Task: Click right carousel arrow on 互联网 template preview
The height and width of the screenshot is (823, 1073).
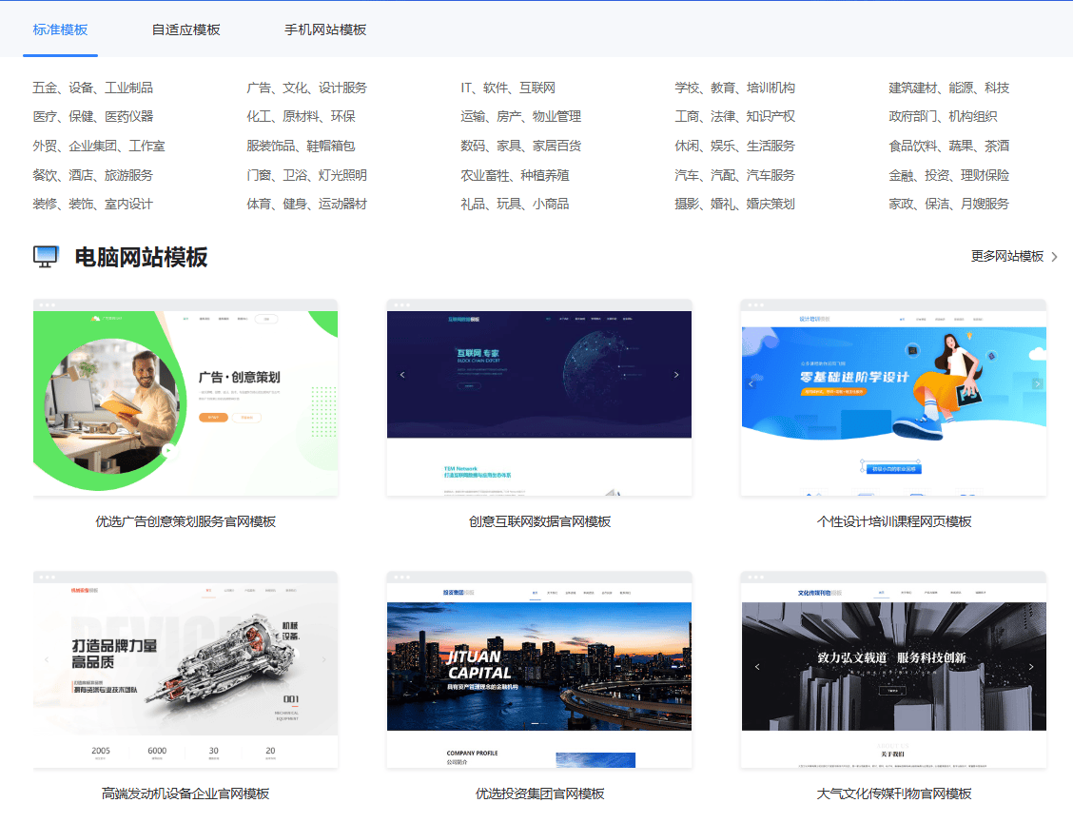Action: click(x=676, y=375)
